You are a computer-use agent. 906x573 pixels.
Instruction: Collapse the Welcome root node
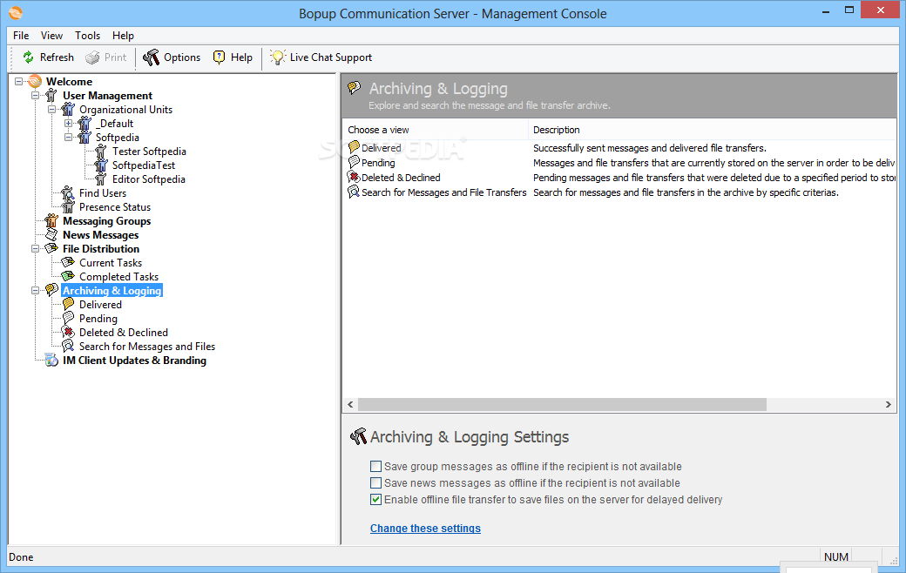point(18,82)
